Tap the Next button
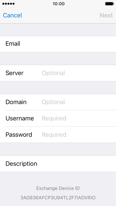The height and width of the screenshot is (206, 116). pyautogui.click(x=106, y=15)
